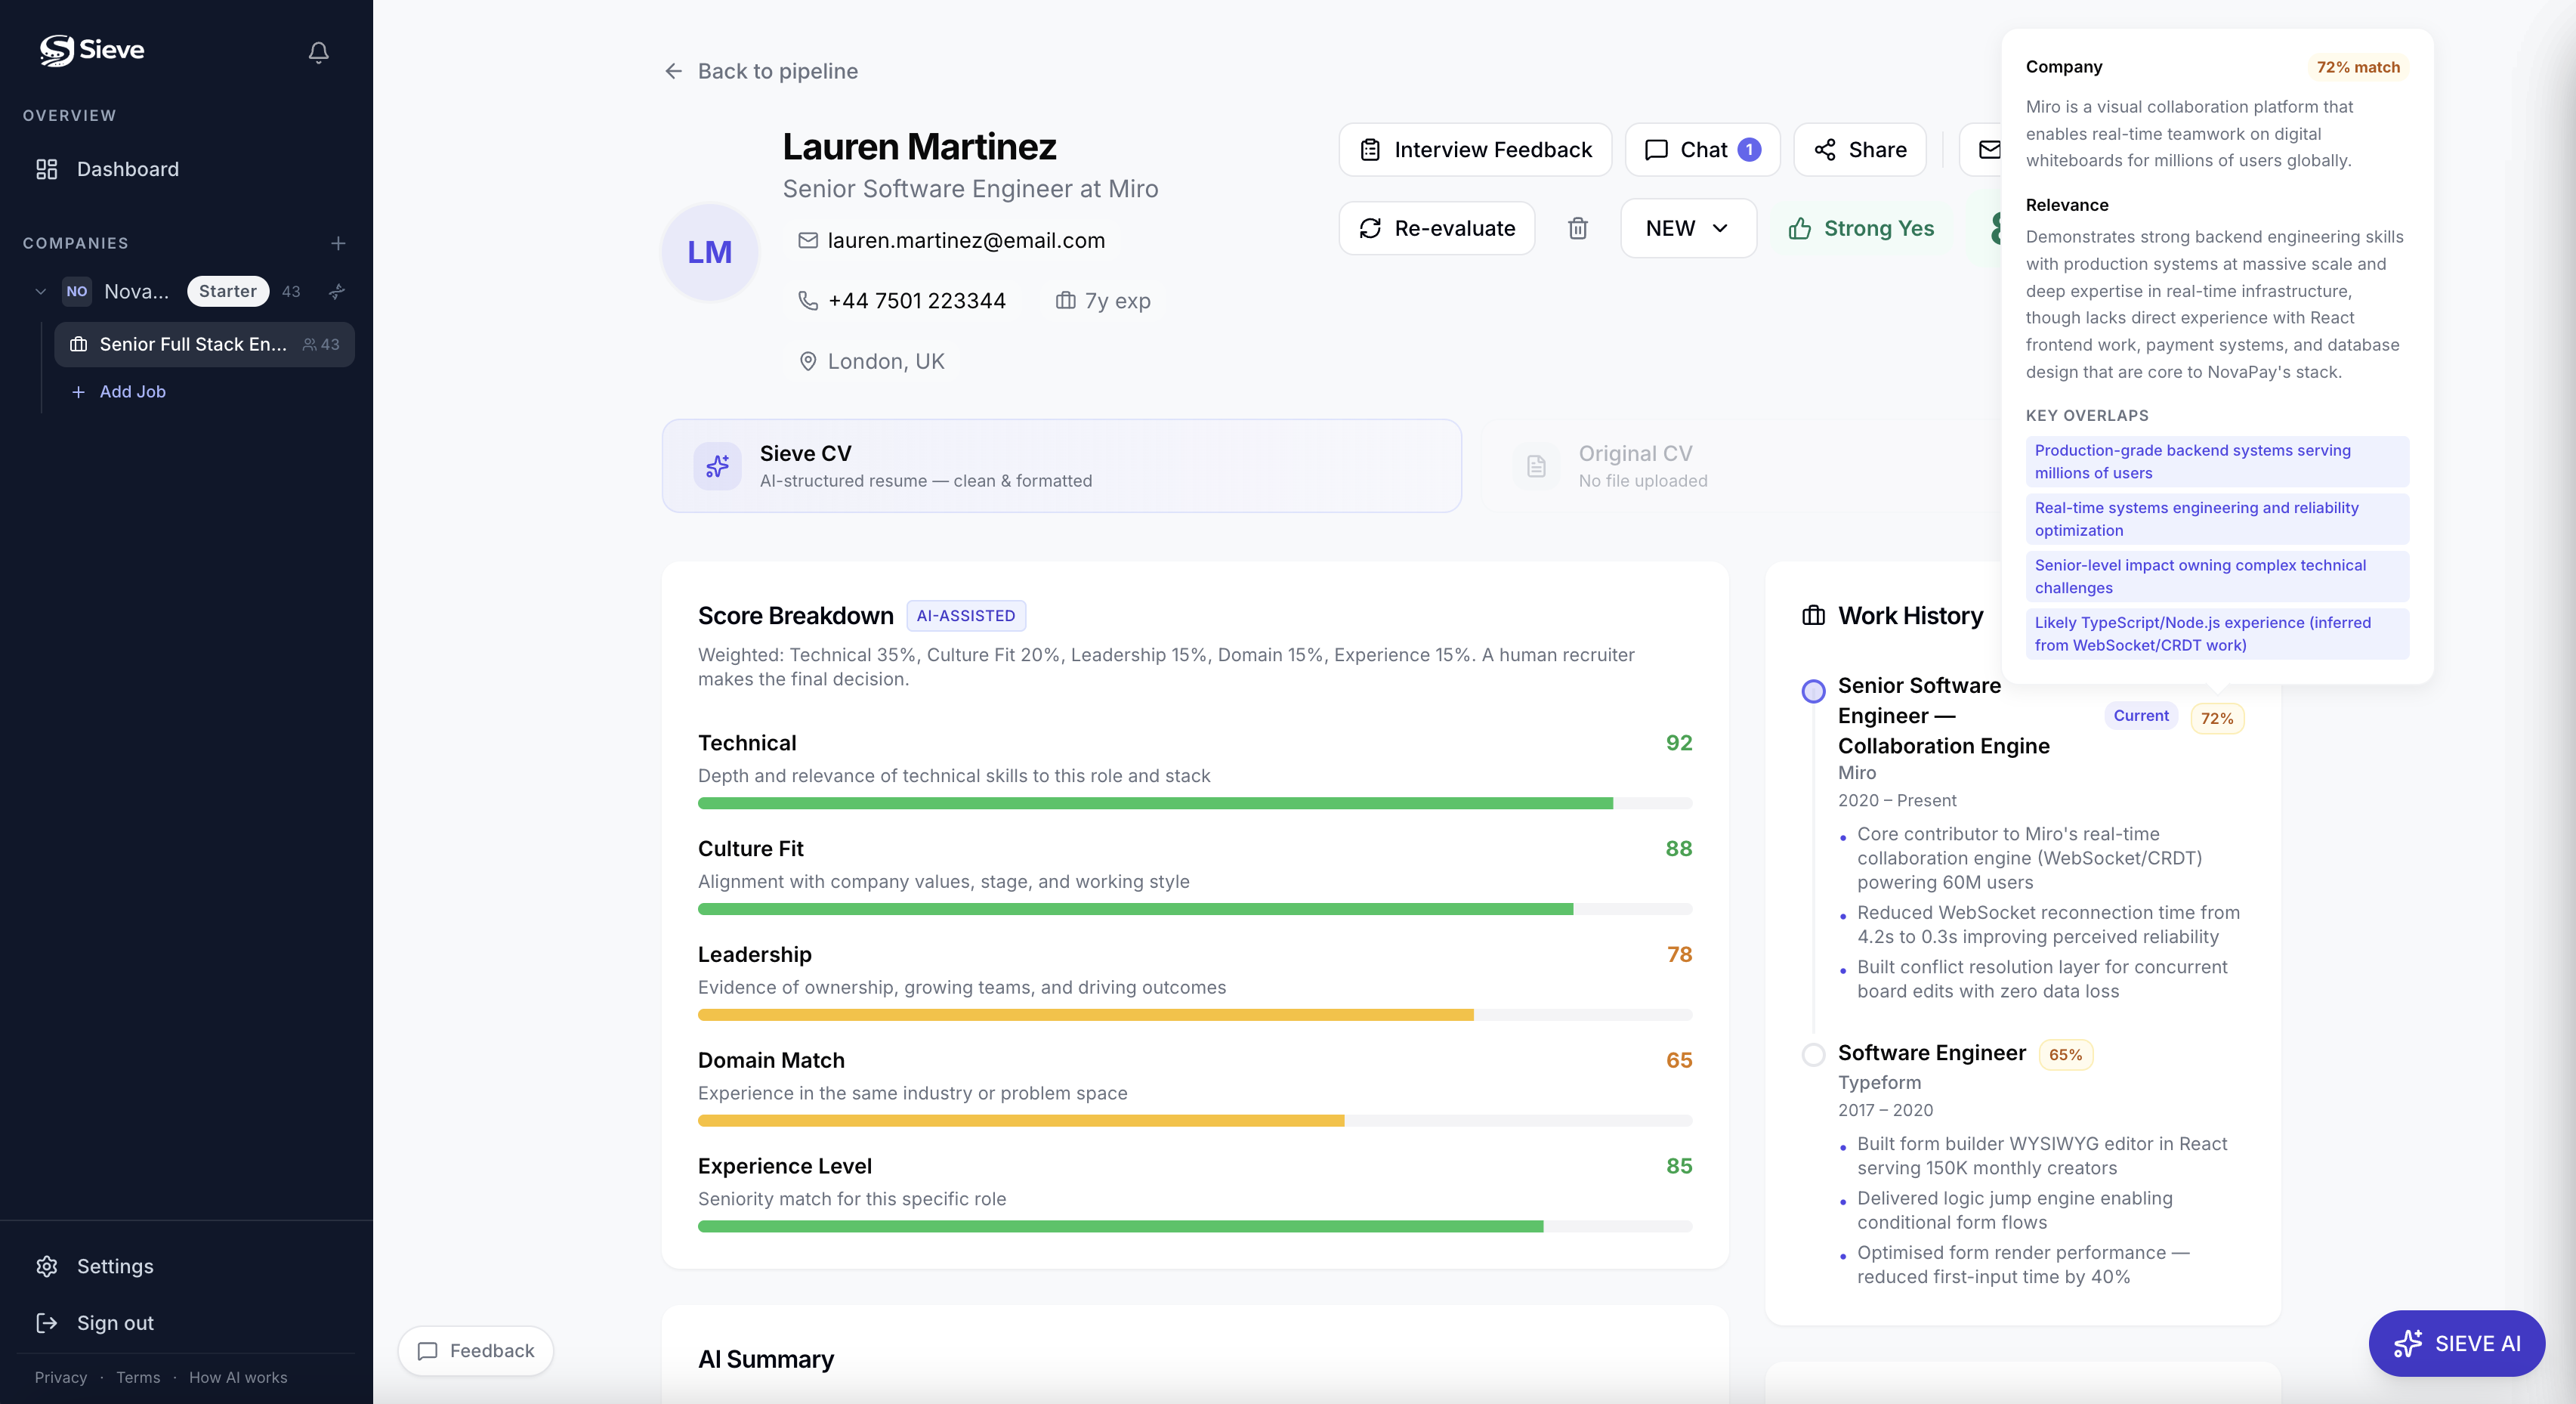Screen dimensions: 2576x1404
Task: Click the email envelope button near Share
Action: [1988, 150]
